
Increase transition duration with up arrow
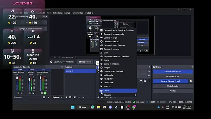pos(149,75)
